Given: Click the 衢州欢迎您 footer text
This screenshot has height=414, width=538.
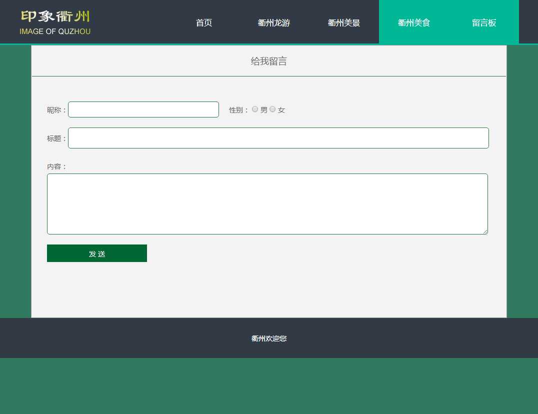Looking at the screenshot, I should coord(268,338).
